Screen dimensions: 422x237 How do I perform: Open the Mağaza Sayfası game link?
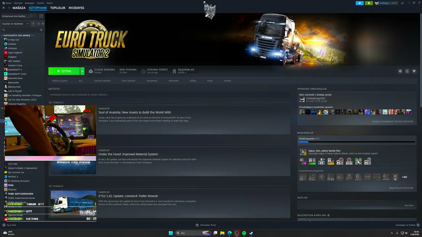click(x=60, y=81)
